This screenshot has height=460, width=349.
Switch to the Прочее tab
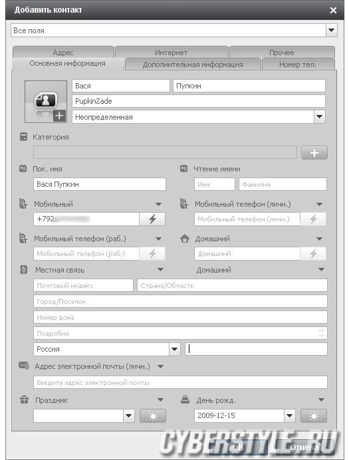pos(282,53)
